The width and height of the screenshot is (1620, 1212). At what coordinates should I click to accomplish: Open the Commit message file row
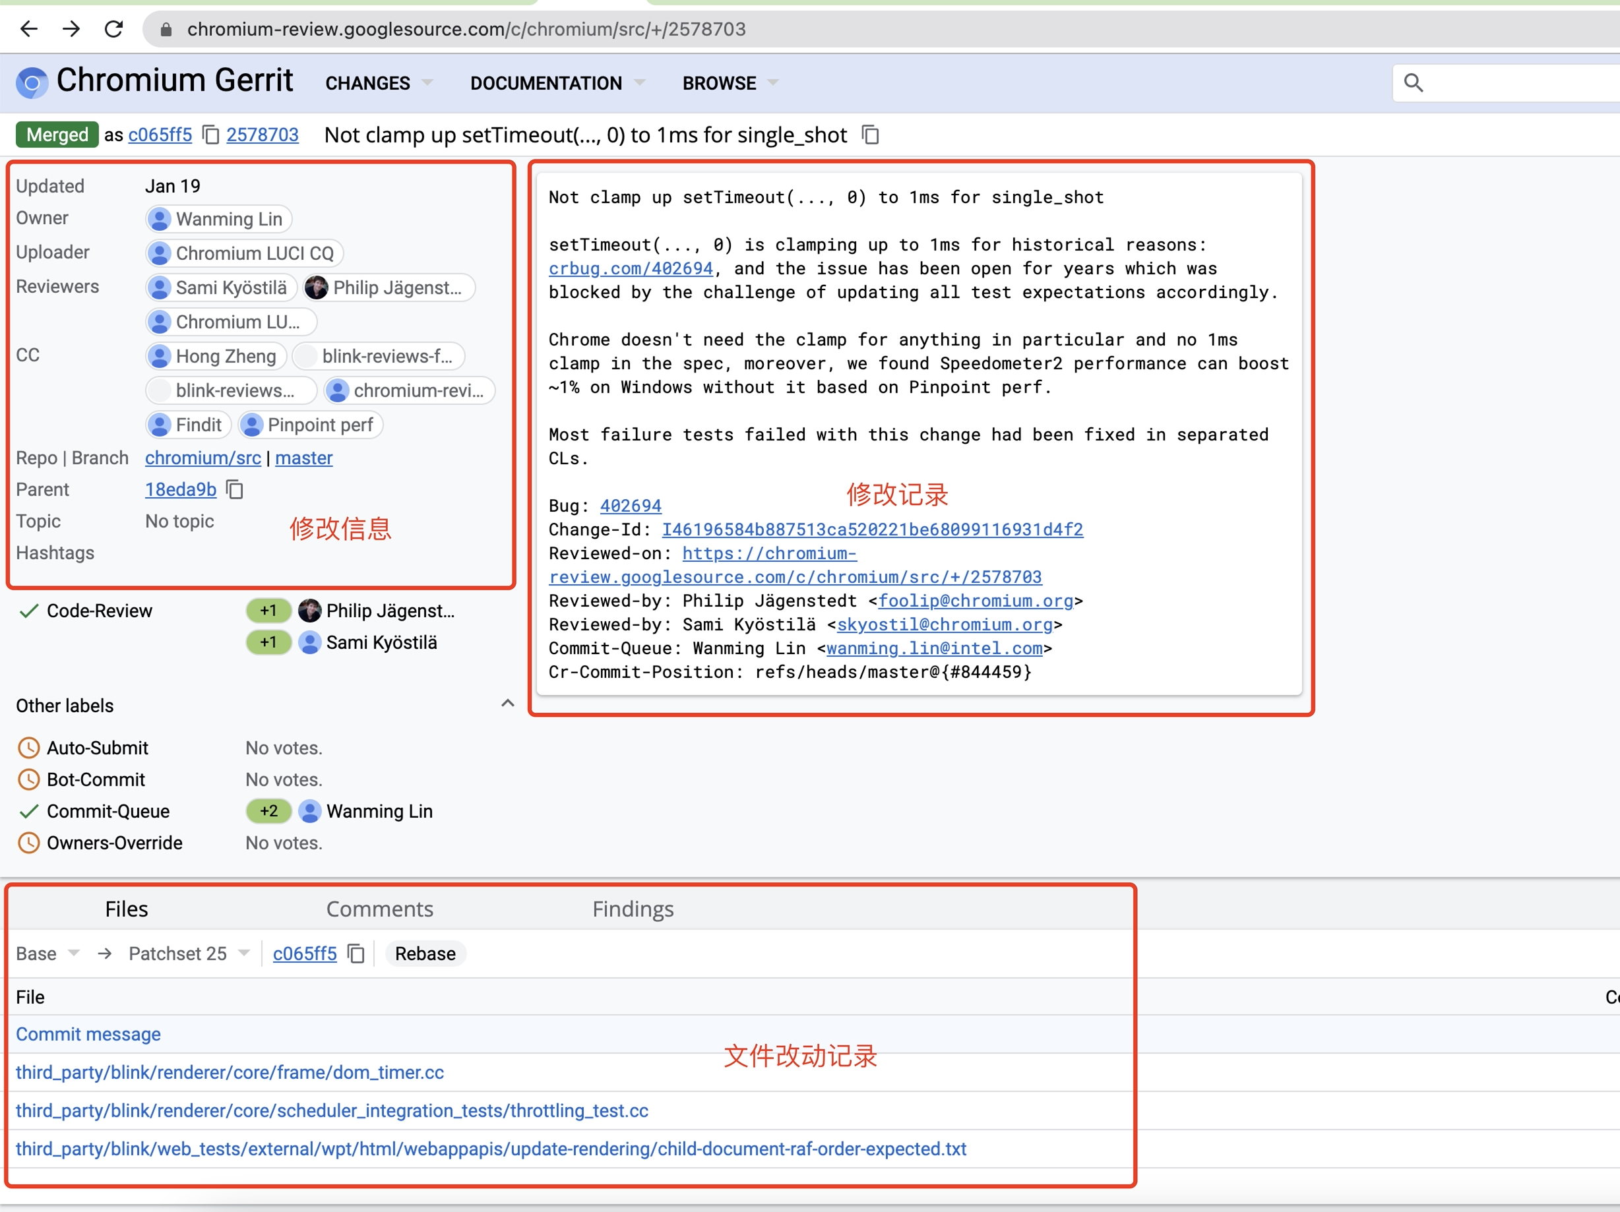click(x=88, y=1034)
